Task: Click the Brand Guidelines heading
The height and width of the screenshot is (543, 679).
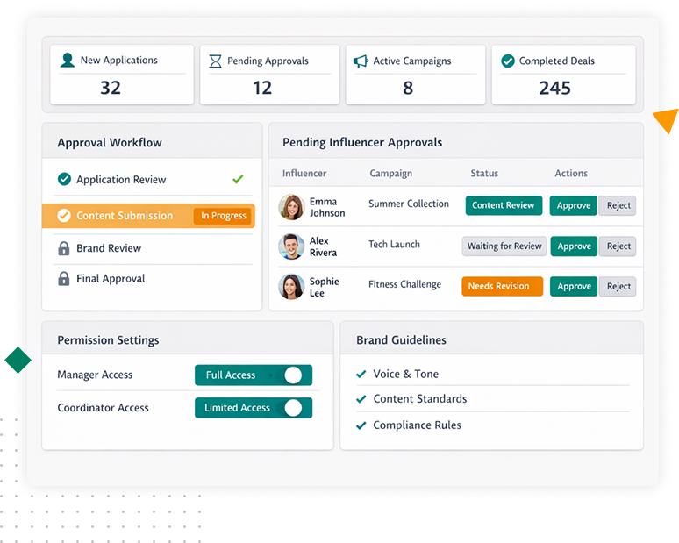Action: click(x=401, y=340)
